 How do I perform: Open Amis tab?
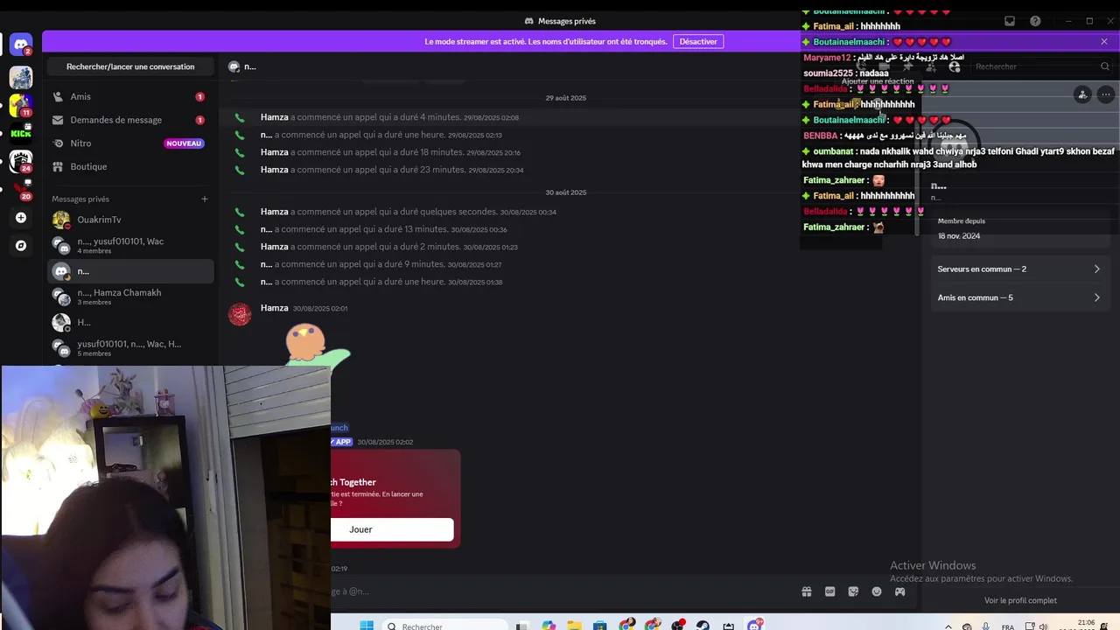(130, 96)
